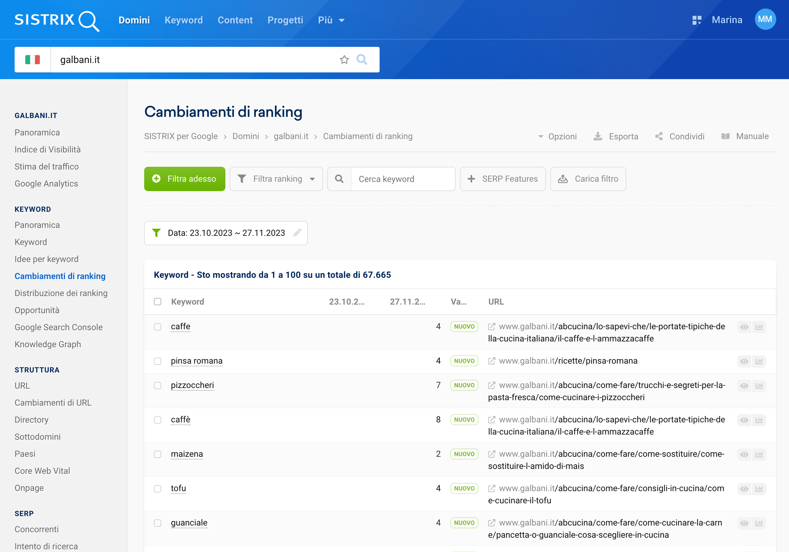
Task: Expand the Più navigation menu
Action: (331, 20)
